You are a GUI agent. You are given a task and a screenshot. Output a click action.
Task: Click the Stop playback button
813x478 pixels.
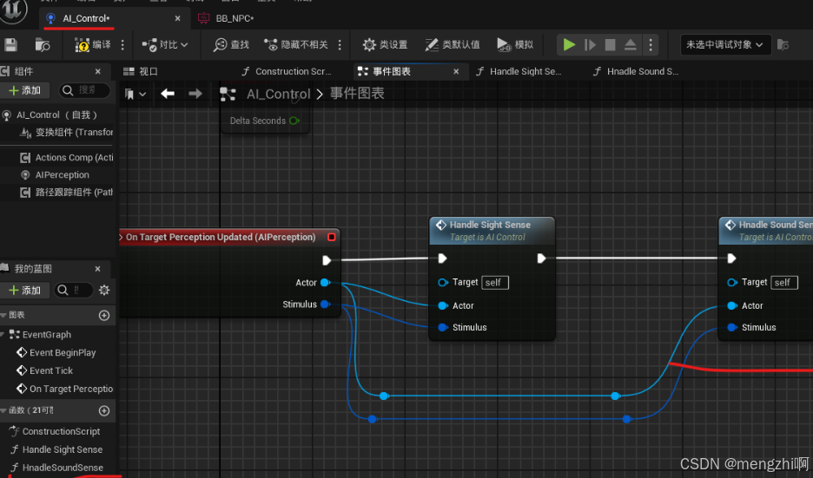[x=611, y=45]
